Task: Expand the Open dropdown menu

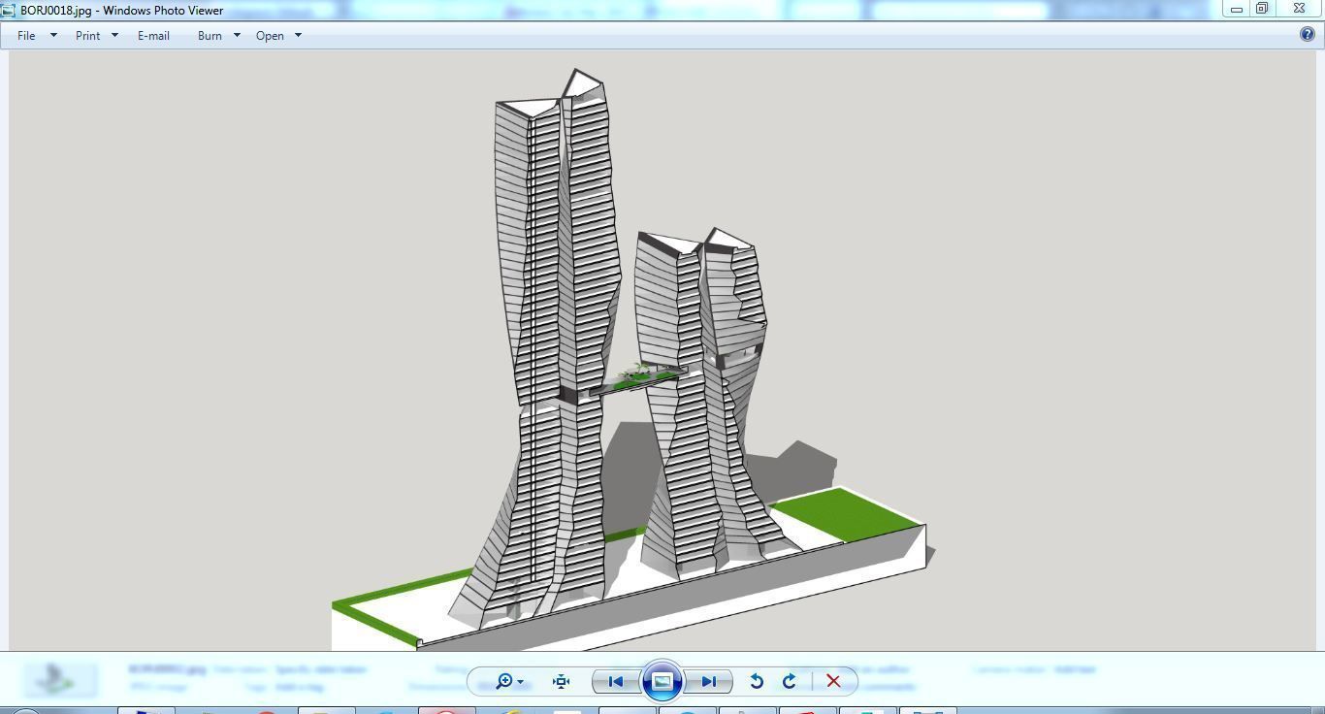Action: coord(278,35)
